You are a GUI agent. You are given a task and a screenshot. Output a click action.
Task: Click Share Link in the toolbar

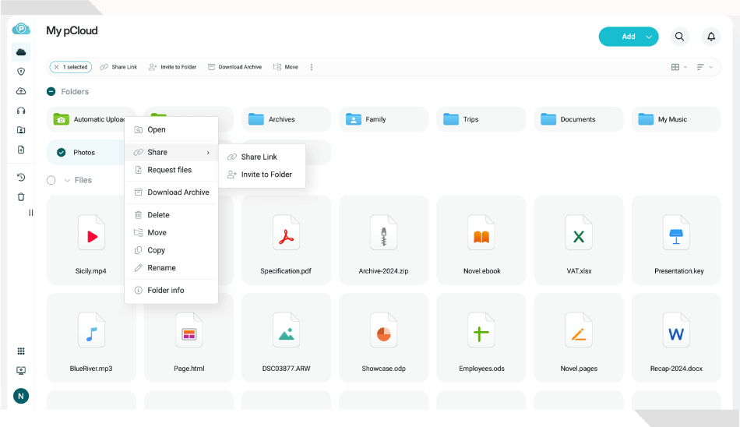click(118, 67)
